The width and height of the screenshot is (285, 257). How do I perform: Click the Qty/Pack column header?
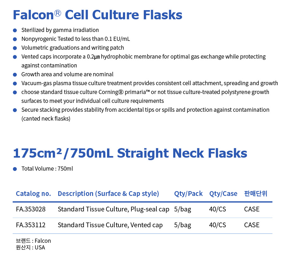(x=188, y=194)
